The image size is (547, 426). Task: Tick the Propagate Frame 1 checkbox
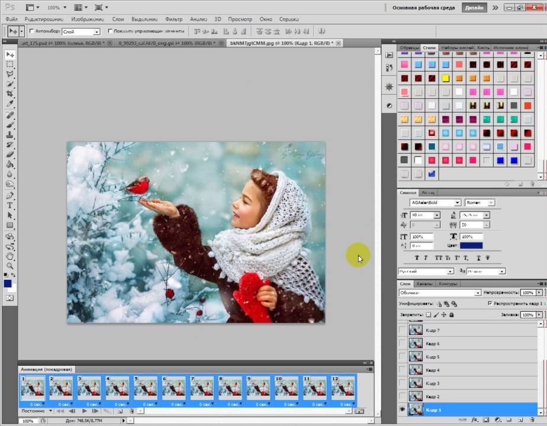point(490,304)
